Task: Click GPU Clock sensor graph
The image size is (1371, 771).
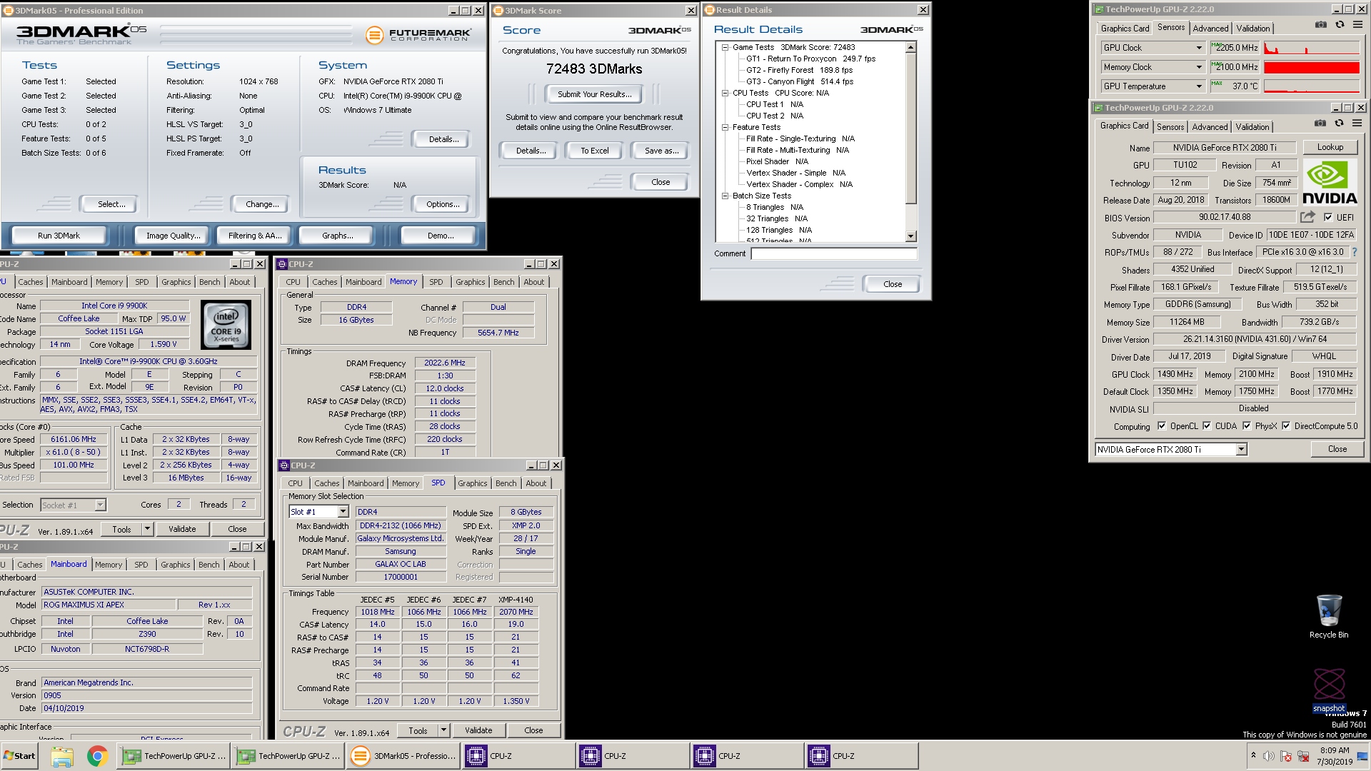Action: point(1312,48)
